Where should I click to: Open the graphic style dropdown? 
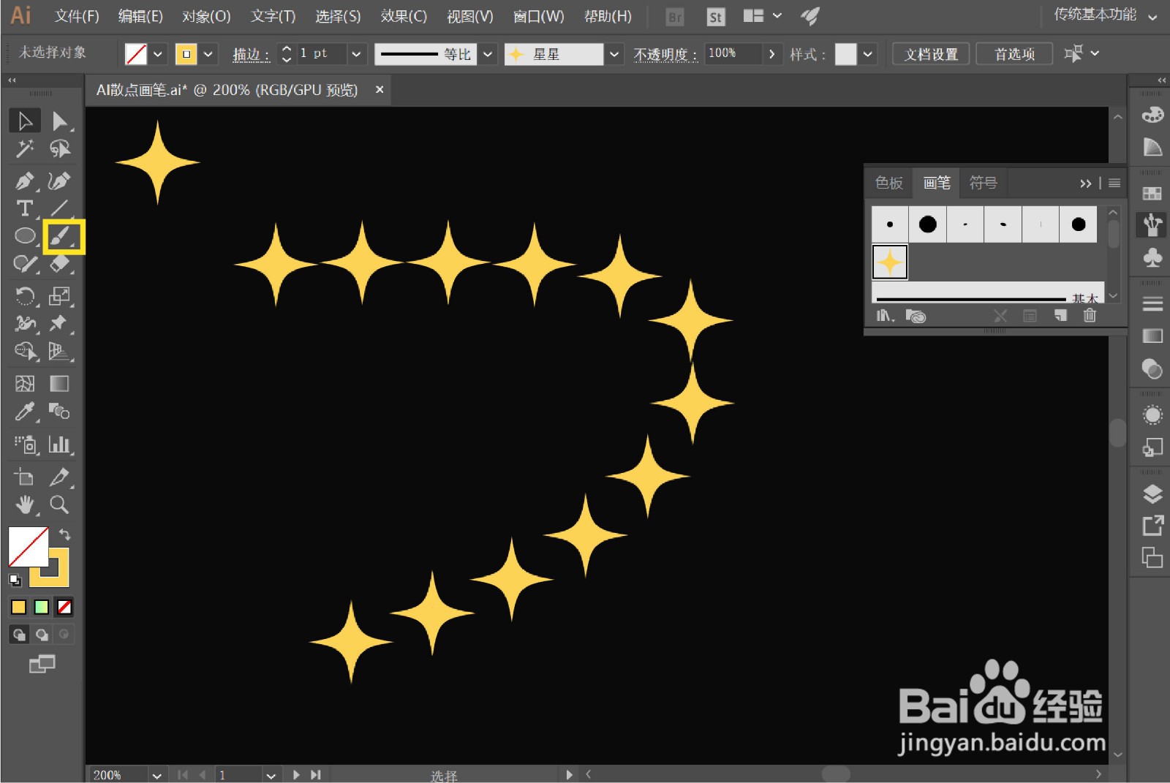click(867, 54)
